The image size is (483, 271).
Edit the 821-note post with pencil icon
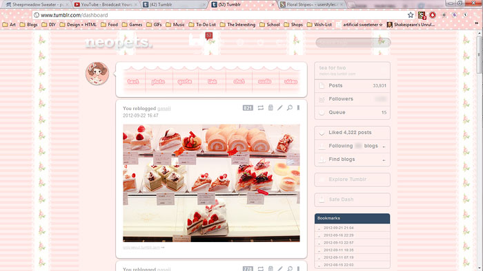tap(280, 107)
